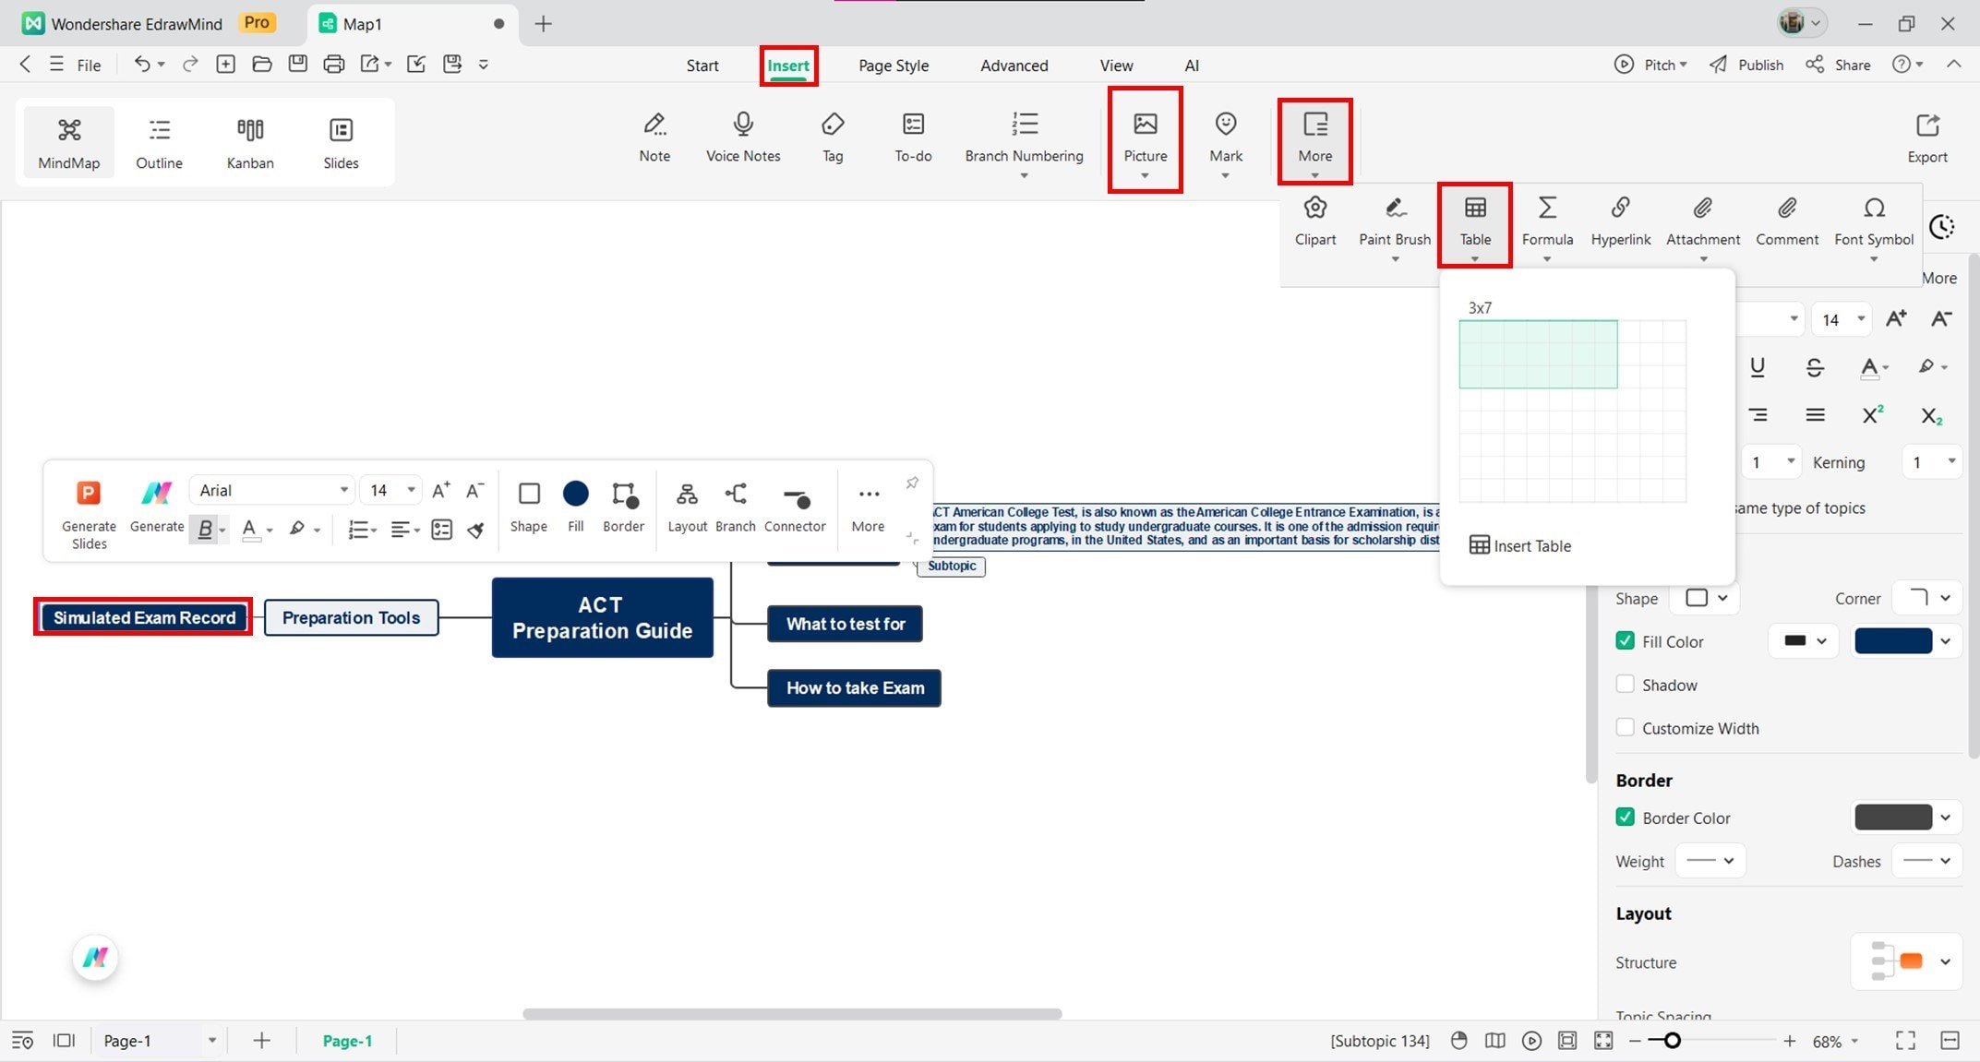Click dark blue fill color swatch

point(1892,640)
